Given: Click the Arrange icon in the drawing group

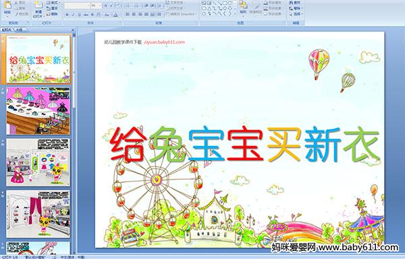Looking at the screenshot, I should 243,7.
